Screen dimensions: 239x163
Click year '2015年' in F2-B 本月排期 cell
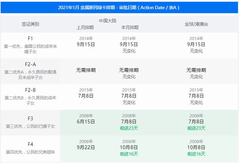(129, 90)
